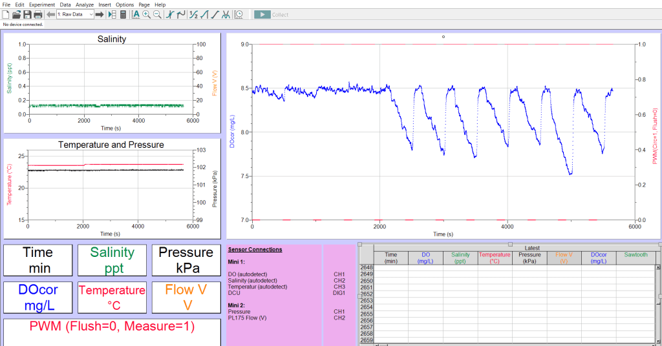Image resolution: width=662 pixels, height=346 pixels.
Task: Click the data table's vertical scrollbar
Action: click(658, 303)
